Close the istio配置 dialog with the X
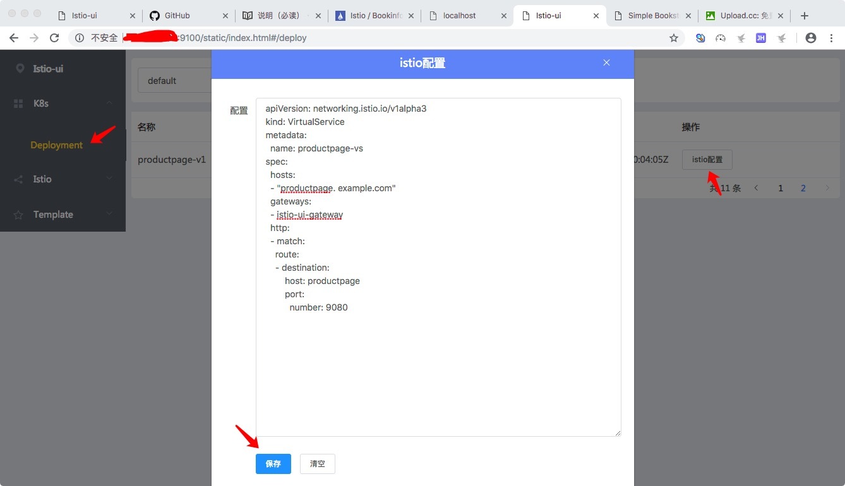This screenshot has height=486, width=845. point(606,62)
